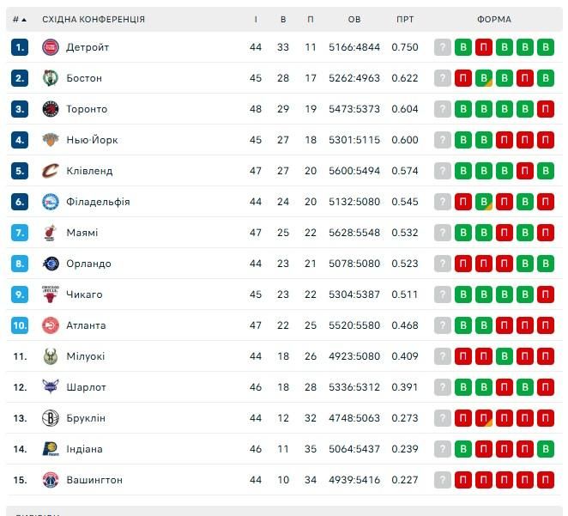
Task: Sort standings by ПРТ percentage column
Action: click(405, 19)
